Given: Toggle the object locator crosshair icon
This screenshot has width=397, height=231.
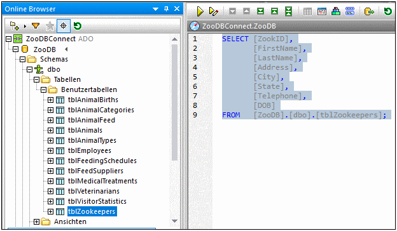Looking at the screenshot, I should 63,26.
